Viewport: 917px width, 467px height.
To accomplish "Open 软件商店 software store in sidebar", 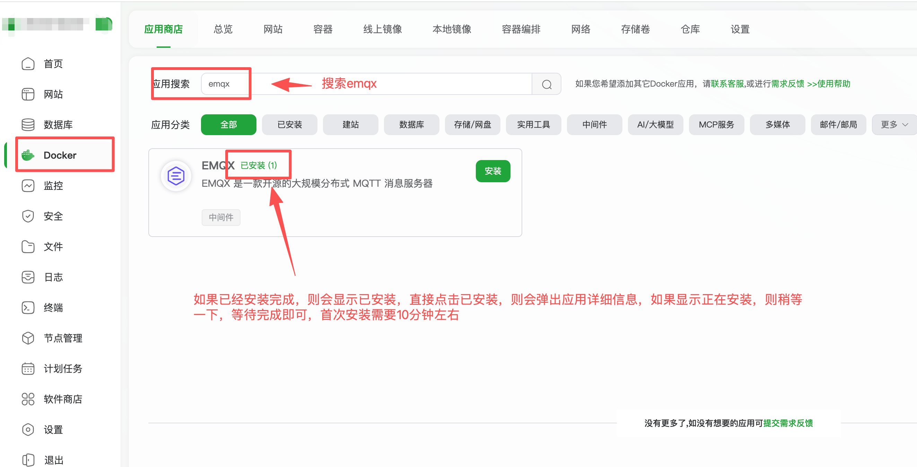I will pos(63,399).
